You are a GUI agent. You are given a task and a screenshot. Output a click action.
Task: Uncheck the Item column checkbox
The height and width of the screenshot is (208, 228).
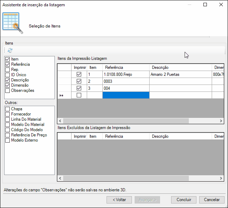click(7, 59)
